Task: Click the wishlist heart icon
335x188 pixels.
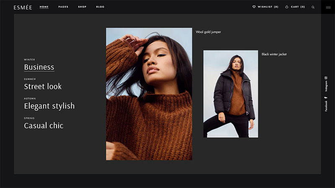Action: [254, 7]
